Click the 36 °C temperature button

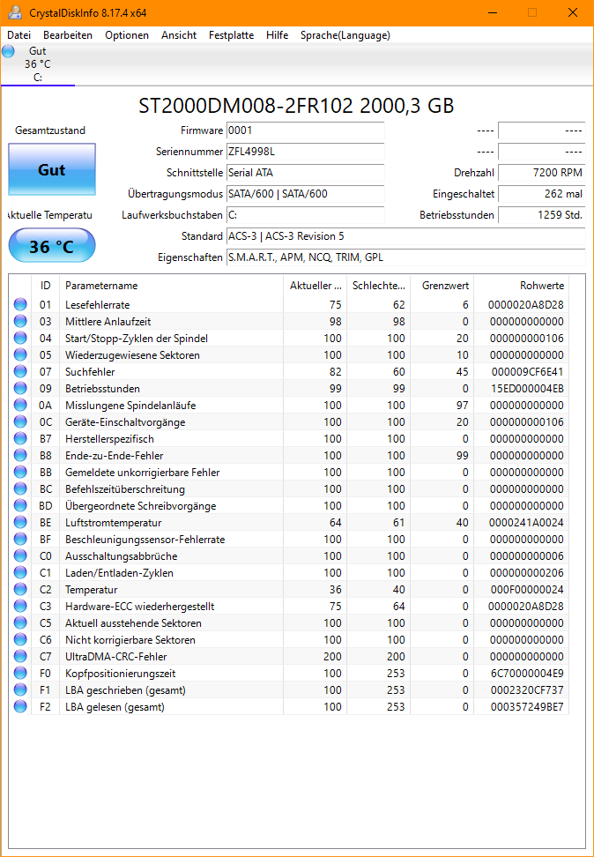52,246
